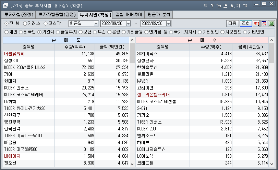Open help with the question mark icon
This screenshot has height=170, width=278.
click(x=212, y=6)
